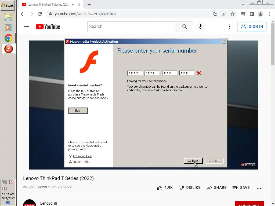Image resolution: width=275 pixels, height=206 pixels.
Task: Click the page vertical scrollbar thumb
Action: tap(273, 44)
